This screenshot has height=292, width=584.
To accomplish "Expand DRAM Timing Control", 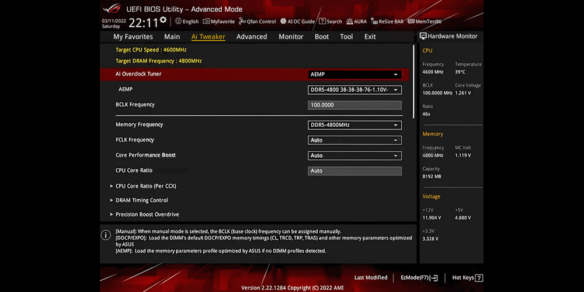I will [x=141, y=200].
